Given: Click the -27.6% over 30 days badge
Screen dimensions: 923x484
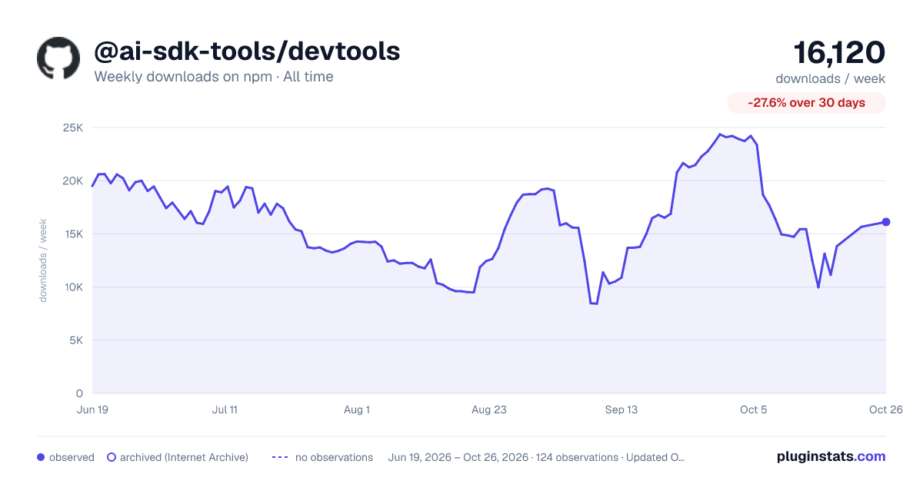Looking at the screenshot, I should (x=807, y=103).
